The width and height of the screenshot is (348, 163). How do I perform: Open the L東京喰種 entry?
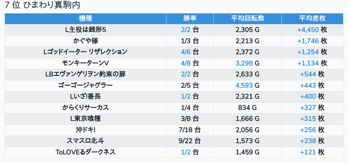click(85, 119)
